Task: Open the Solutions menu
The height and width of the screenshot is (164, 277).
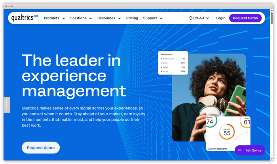Action: [x=78, y=18]
